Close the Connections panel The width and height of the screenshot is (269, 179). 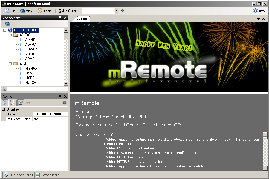65,18
